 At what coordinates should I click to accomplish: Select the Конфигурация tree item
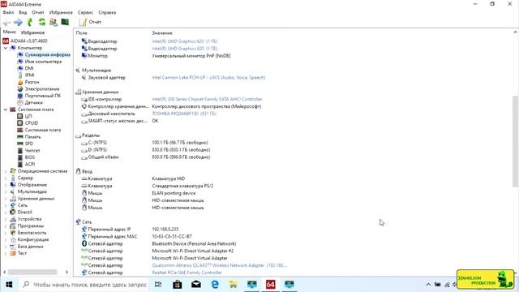tap(33, 240)
